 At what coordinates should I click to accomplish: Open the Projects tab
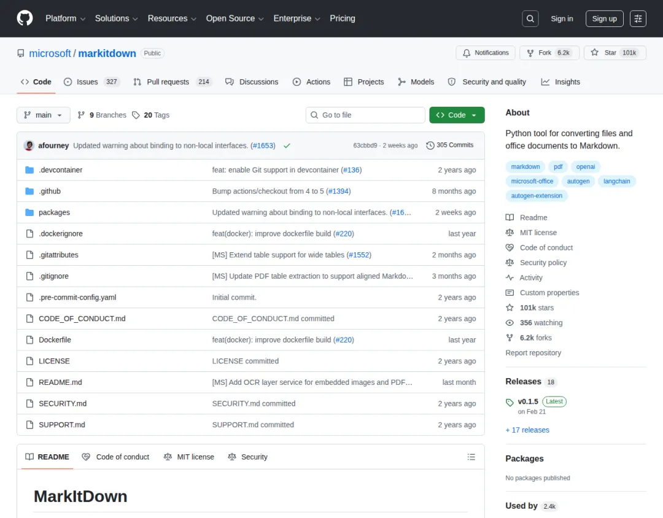[363, 82]
